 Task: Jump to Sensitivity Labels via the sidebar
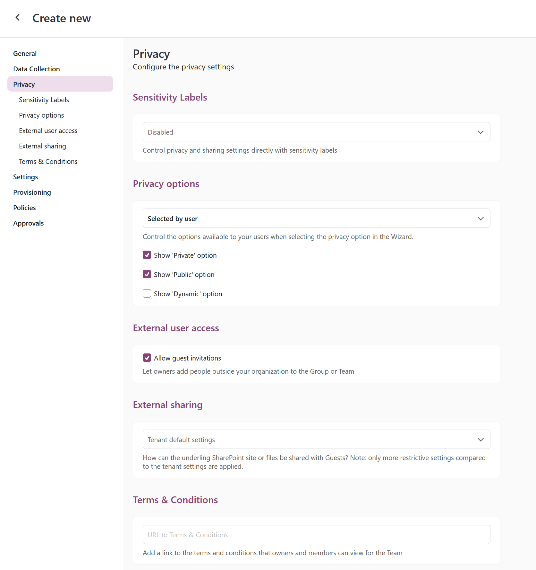pyautogui.click(x=44, y=100)
